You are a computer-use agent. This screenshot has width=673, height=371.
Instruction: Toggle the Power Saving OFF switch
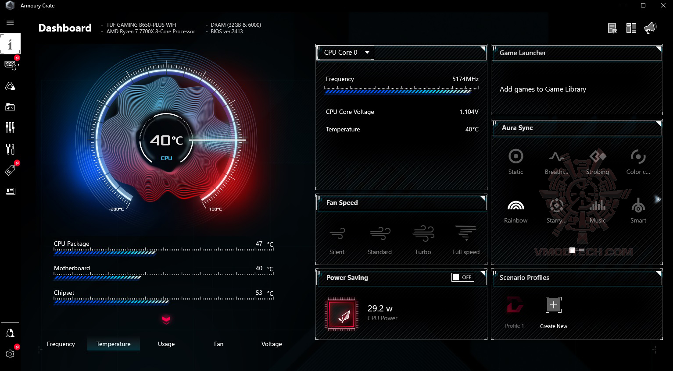tap(463, 277)
